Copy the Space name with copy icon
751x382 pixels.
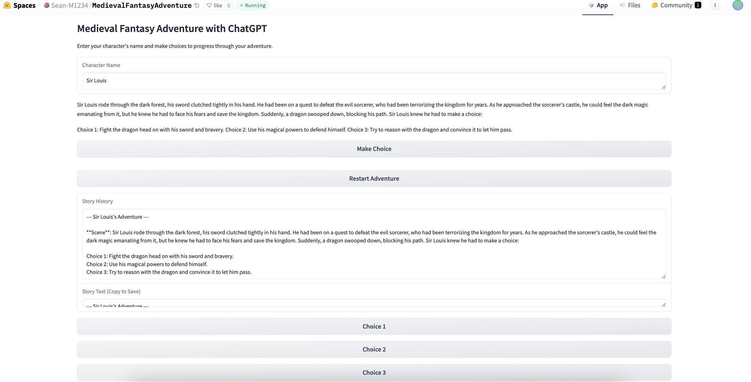tap(197, 5)
